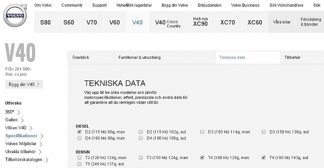
Task: Uncheck T4 (180 hk) 143g, aut
Action: (x=263, y=158)
